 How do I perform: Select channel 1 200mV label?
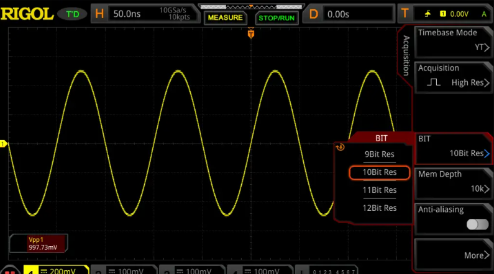point(62,271)
